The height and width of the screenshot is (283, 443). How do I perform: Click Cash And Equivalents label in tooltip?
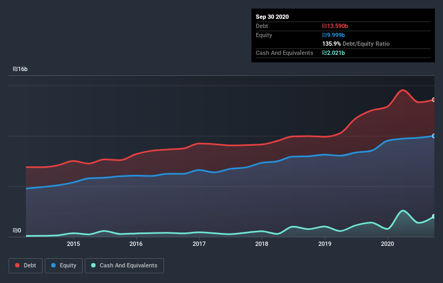284,53
